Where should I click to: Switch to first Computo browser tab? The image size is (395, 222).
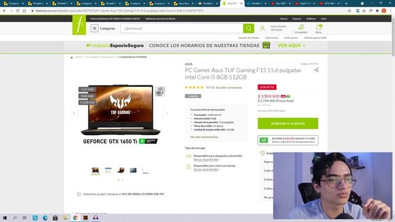pyautogui.click(x=12, y=4)
